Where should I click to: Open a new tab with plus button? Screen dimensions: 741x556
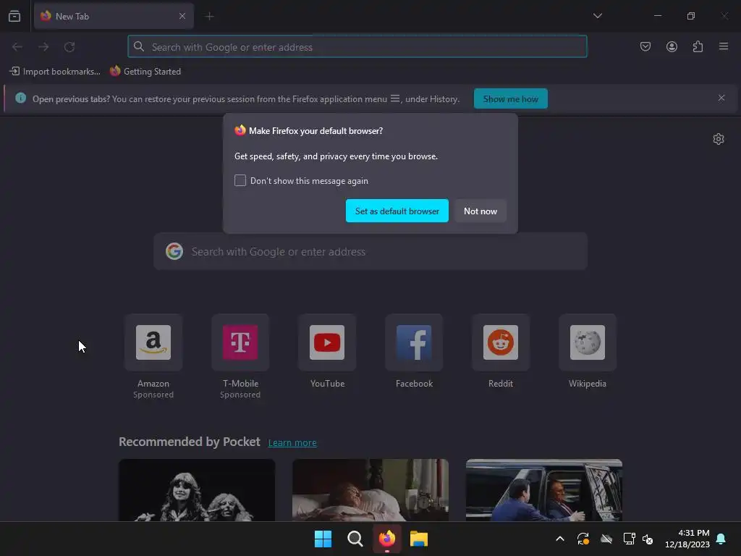209,16
